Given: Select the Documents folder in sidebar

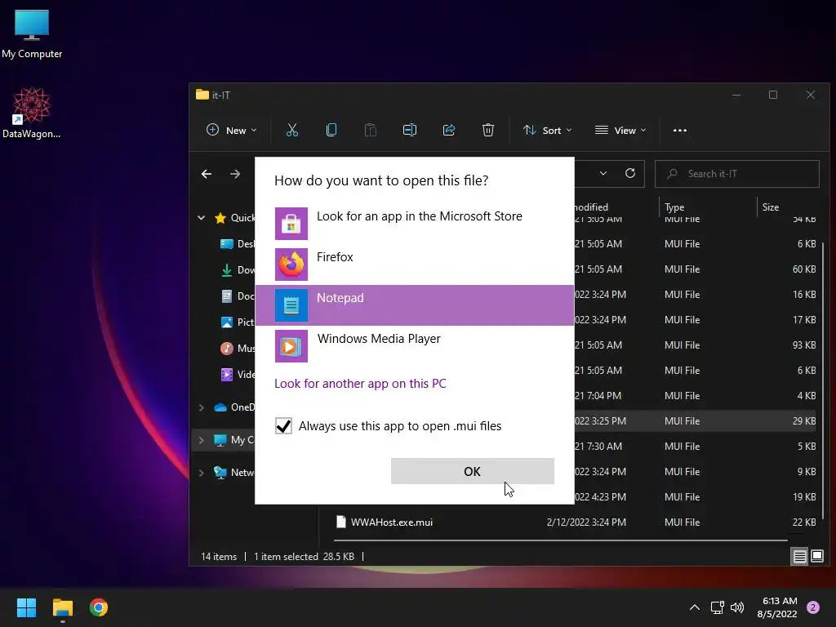Looking at the screenshot, I should (238, 296).
